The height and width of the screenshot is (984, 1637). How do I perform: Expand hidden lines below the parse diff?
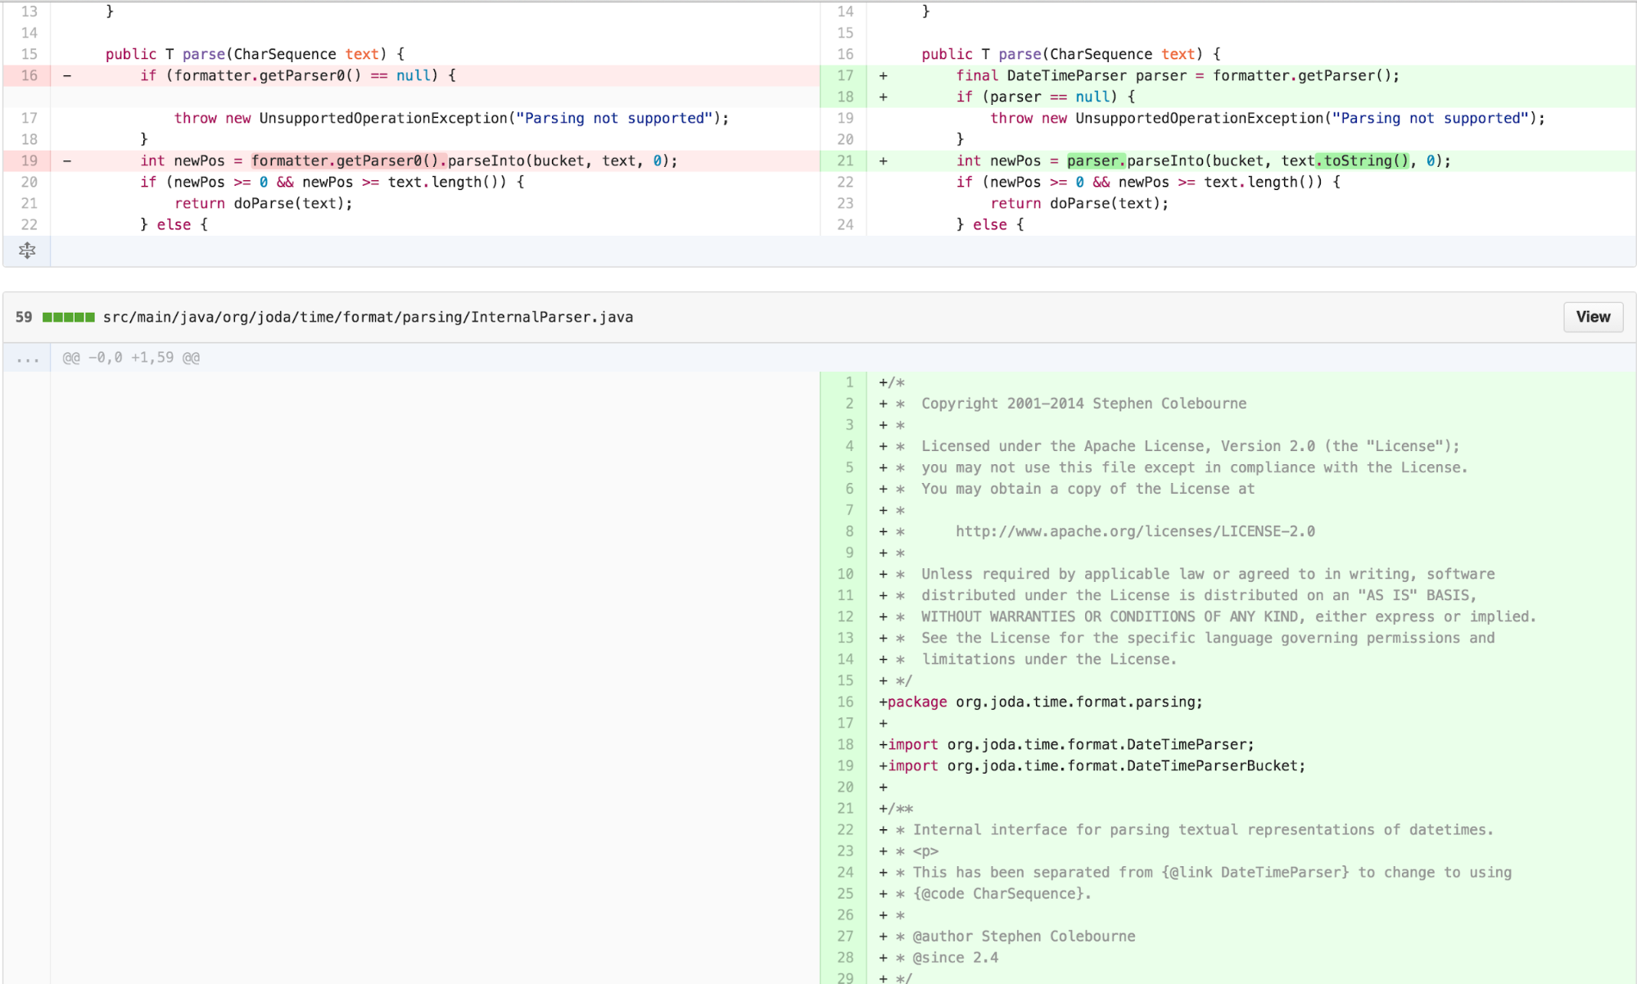coord(27,251)
